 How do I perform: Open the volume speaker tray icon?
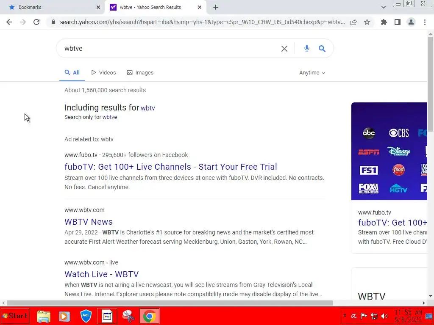384,316
